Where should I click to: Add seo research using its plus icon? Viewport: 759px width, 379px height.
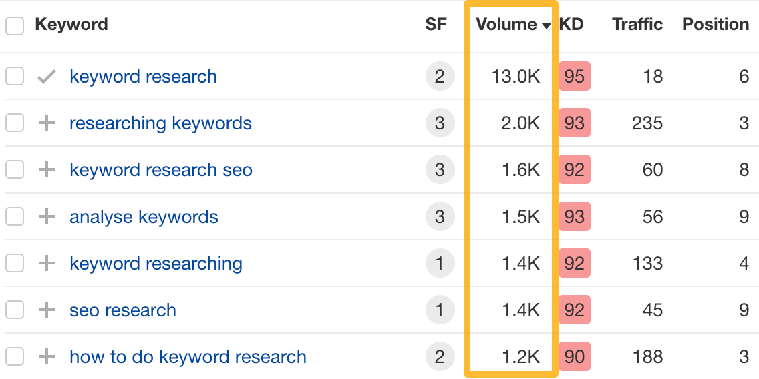pos(46,310)
